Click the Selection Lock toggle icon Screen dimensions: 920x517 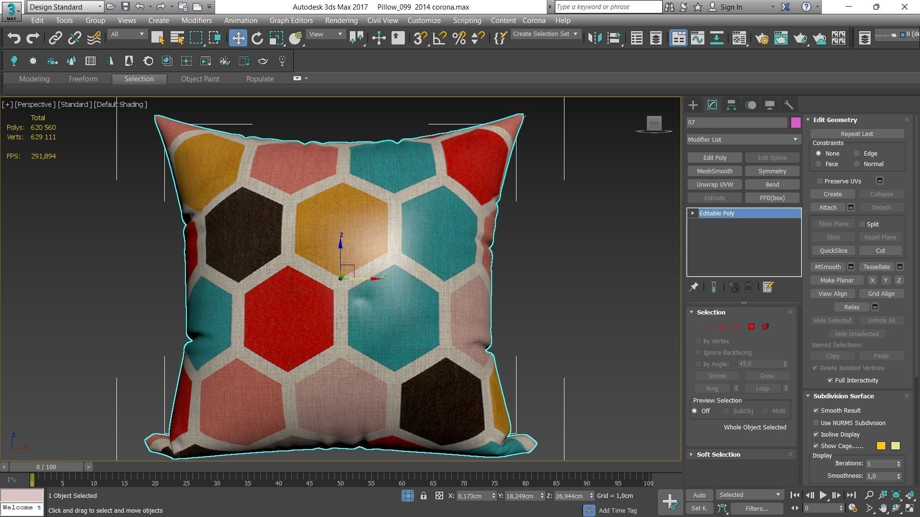[x=424, y=496]
